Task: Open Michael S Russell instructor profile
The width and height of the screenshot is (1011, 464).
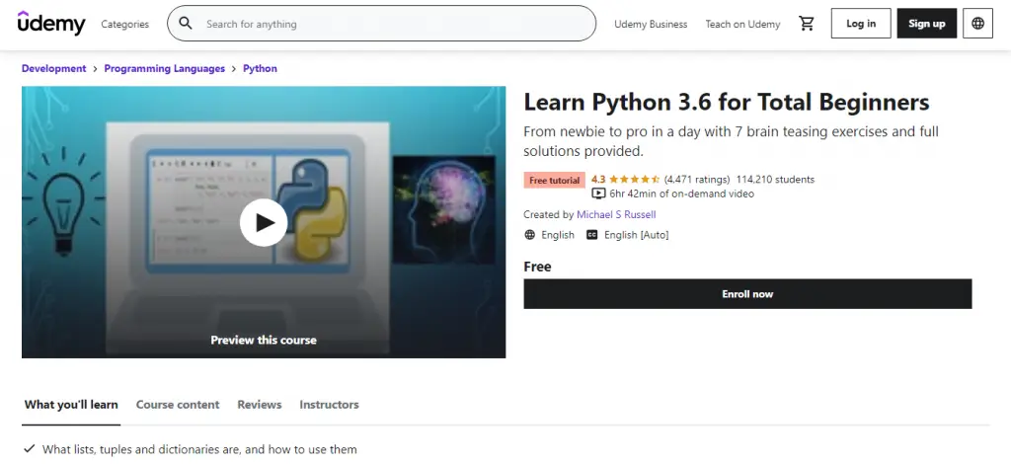Action: 616,214
